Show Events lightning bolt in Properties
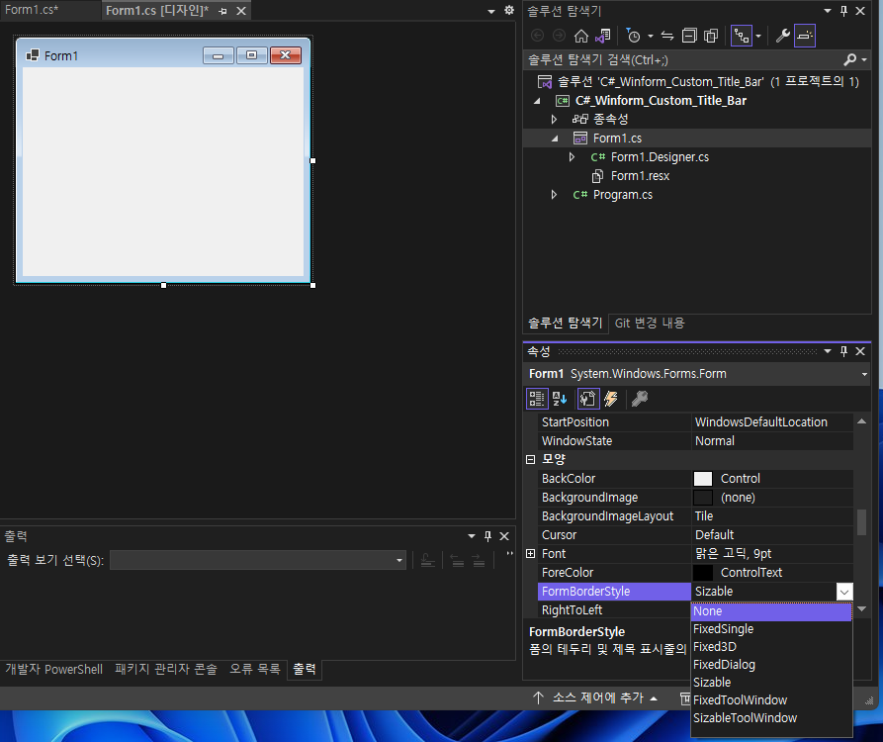The width and height of the screenshot is (883, 742). coord(611,399)
